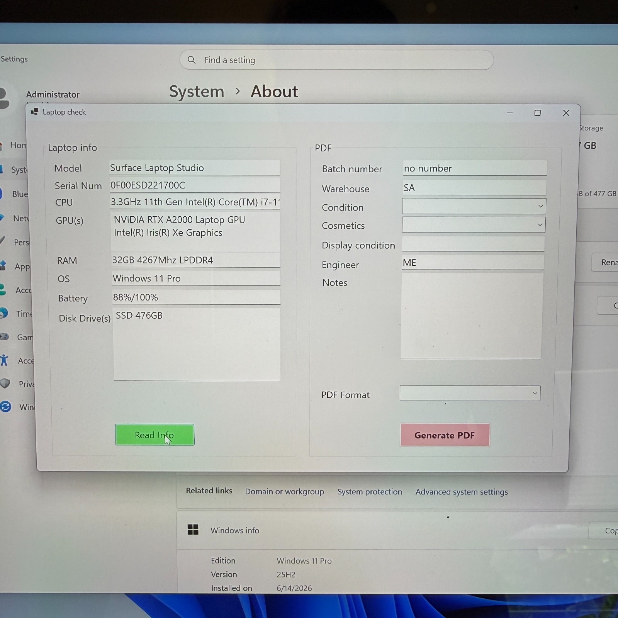Click the Battery field
Screen dimensions: 618x618
197,297
